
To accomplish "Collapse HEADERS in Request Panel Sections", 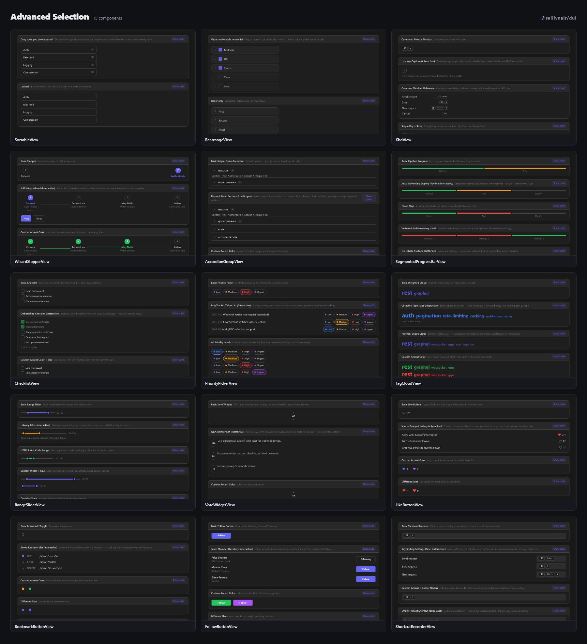I will tap(293, 210).
